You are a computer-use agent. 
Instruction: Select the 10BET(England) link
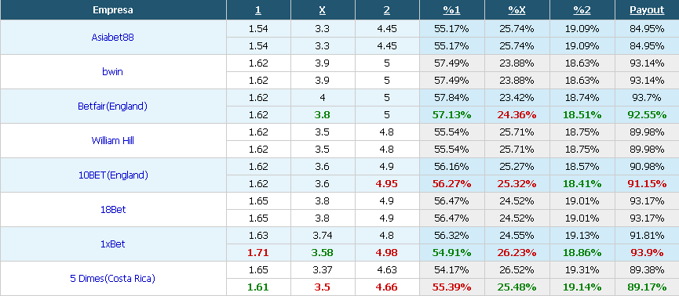point(112,175)
